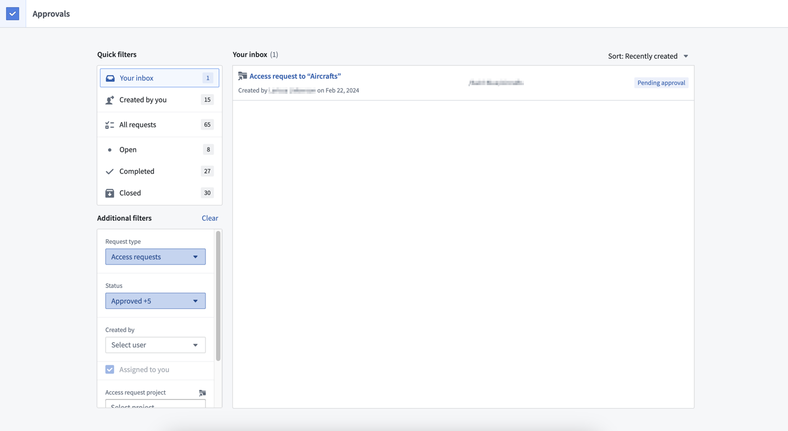788x431 pixels.
Task: Open the Request type dropdown
Action: [x=155, y=256]
